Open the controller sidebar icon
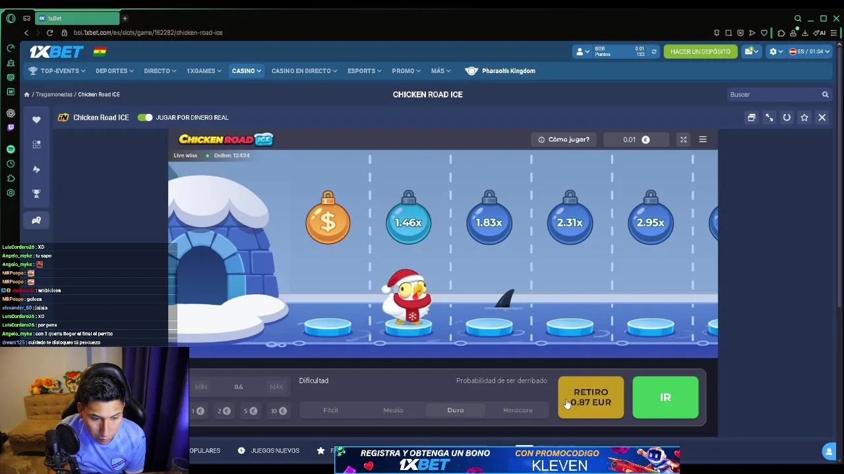Screen dimensions: 844x474 pyautogui.click(x=36, y=220)
